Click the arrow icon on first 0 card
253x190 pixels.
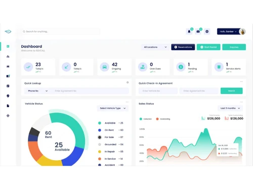[x=66, y=67]
